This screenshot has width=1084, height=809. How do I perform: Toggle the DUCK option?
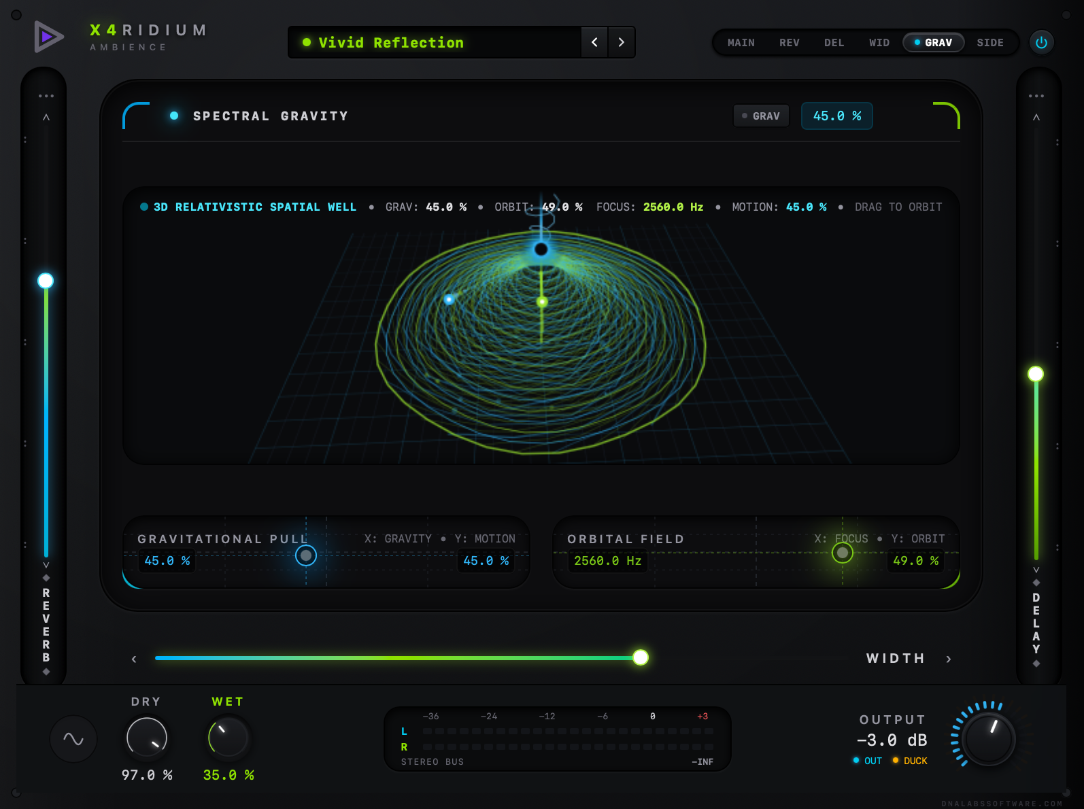[910, 761]
